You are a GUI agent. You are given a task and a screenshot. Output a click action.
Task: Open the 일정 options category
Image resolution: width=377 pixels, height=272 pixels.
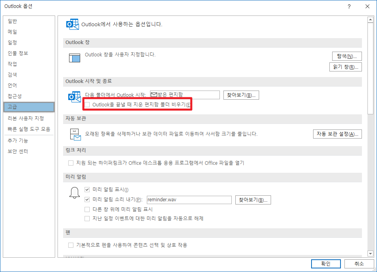point(29,42)
